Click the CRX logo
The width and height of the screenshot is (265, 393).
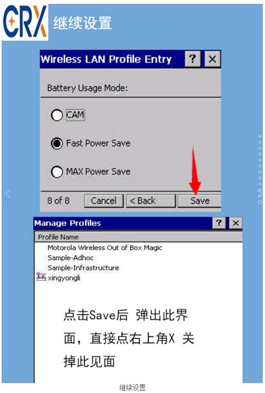(x=25, y=22)
